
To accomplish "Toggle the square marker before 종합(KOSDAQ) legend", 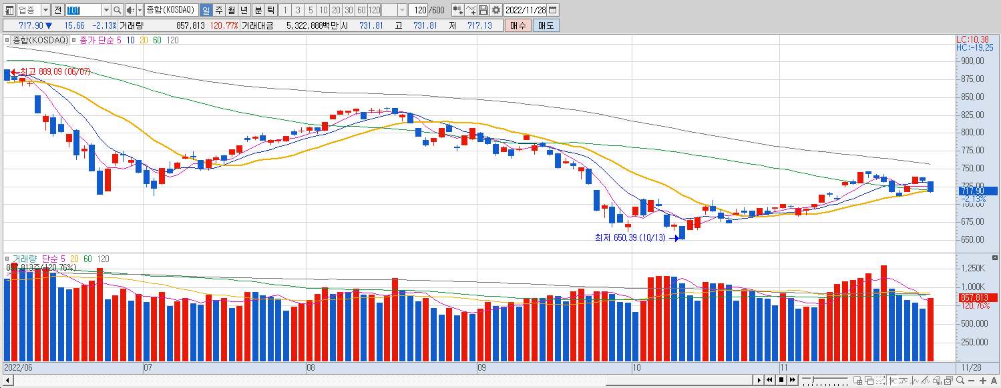I will 7,40.
